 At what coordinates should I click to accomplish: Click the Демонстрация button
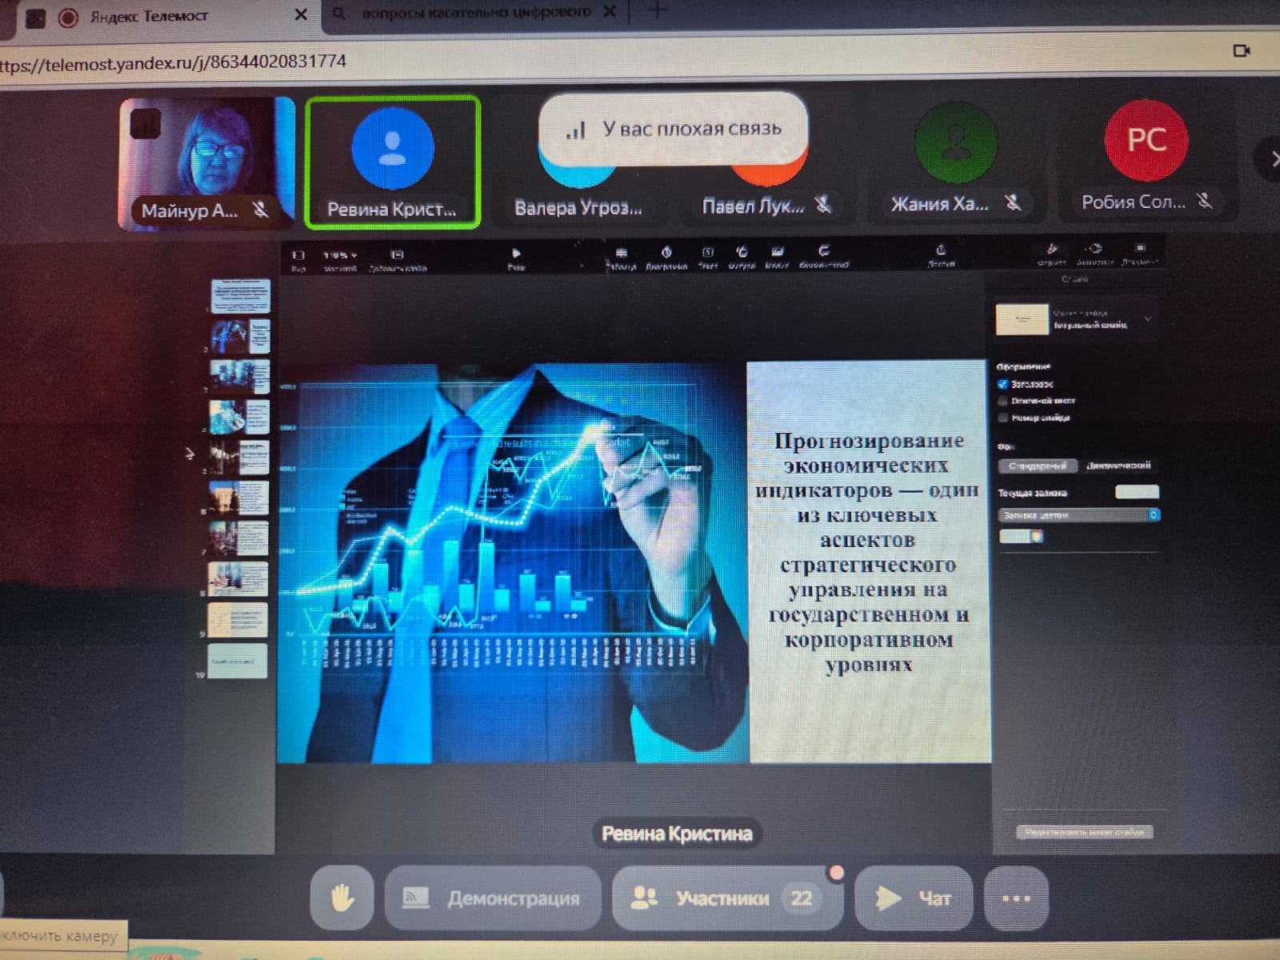pos(493,898)
